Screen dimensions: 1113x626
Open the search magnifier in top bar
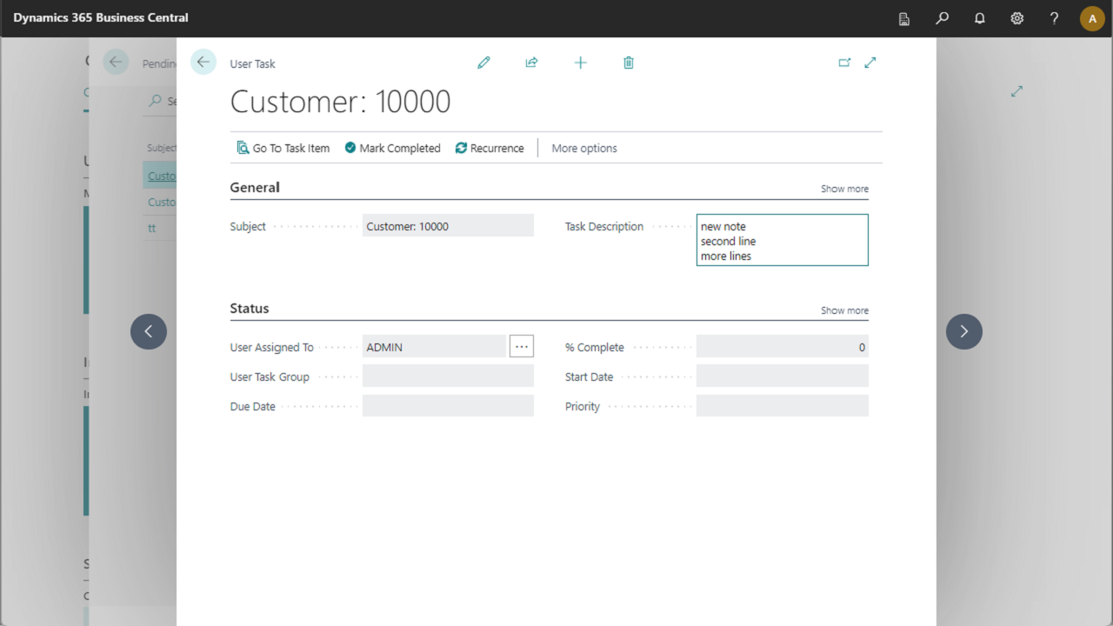pyautogui.click(x=942, y=18)
